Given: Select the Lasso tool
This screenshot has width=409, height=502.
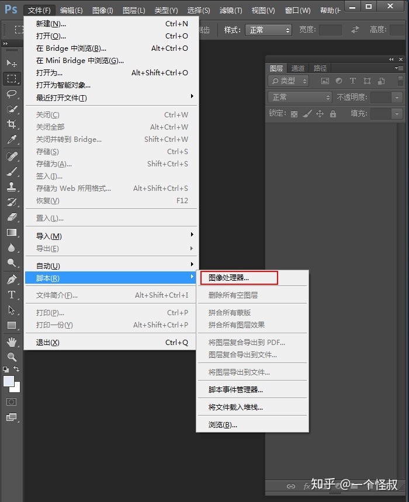Looking at the screenshot, I should [12, 94].
